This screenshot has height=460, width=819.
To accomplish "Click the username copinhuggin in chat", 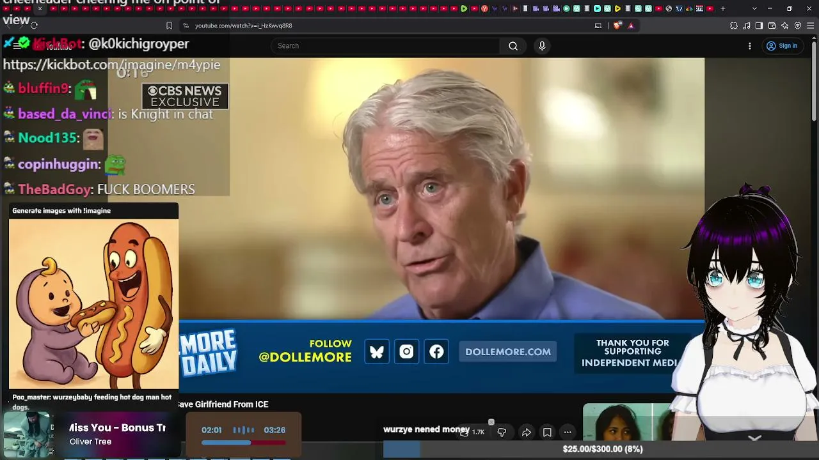I will [59, 164].
